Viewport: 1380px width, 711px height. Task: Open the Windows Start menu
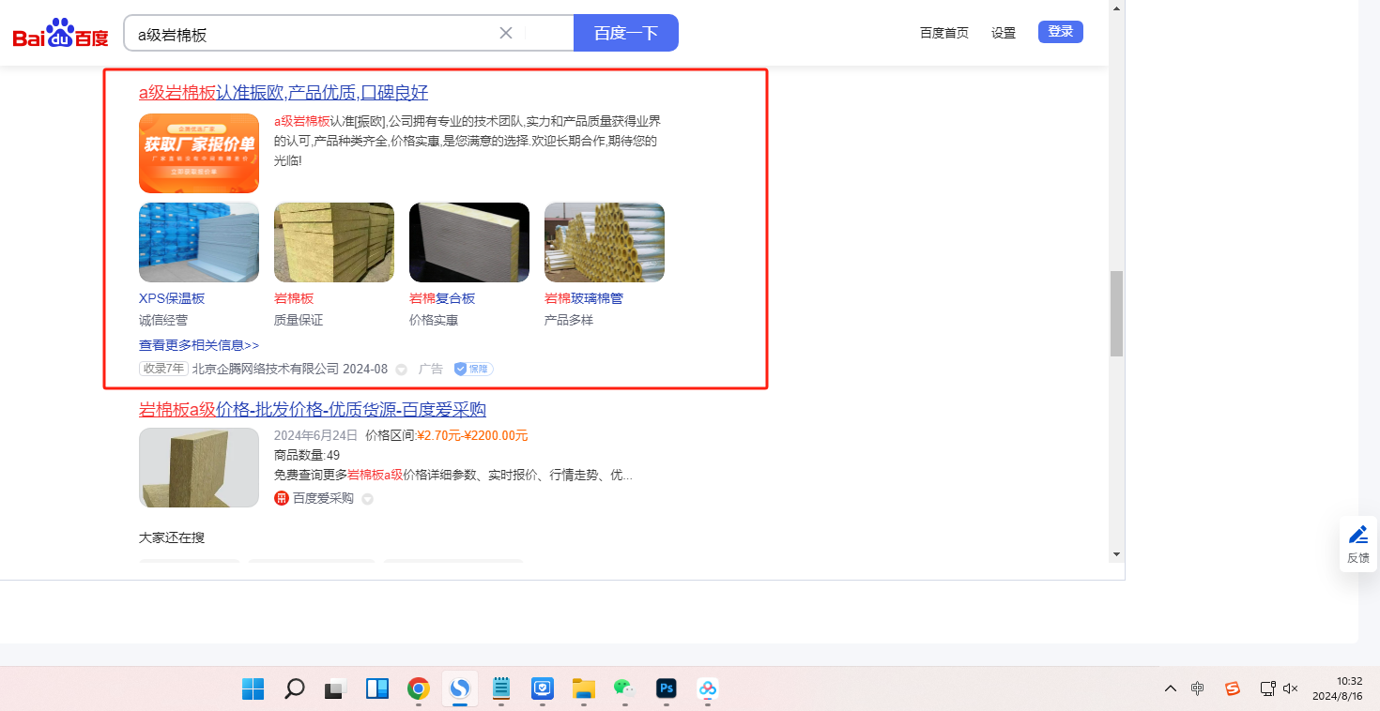(x=253, y=689)
